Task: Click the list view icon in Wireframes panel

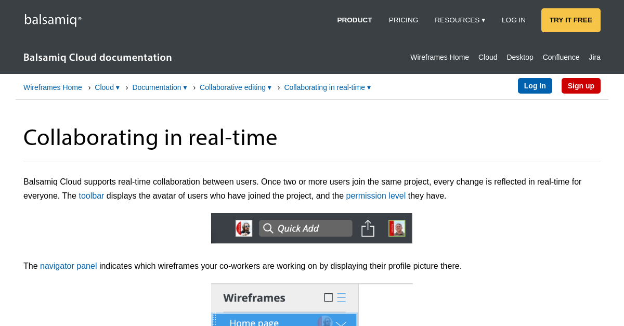Action: click(341, 297)
